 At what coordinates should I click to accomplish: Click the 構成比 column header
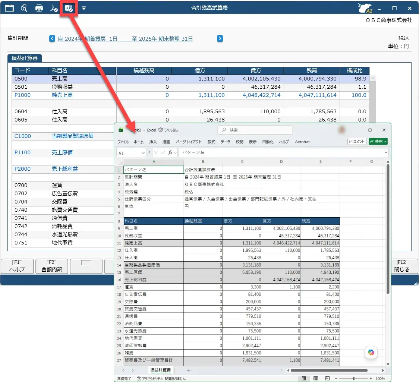[355, 70]
